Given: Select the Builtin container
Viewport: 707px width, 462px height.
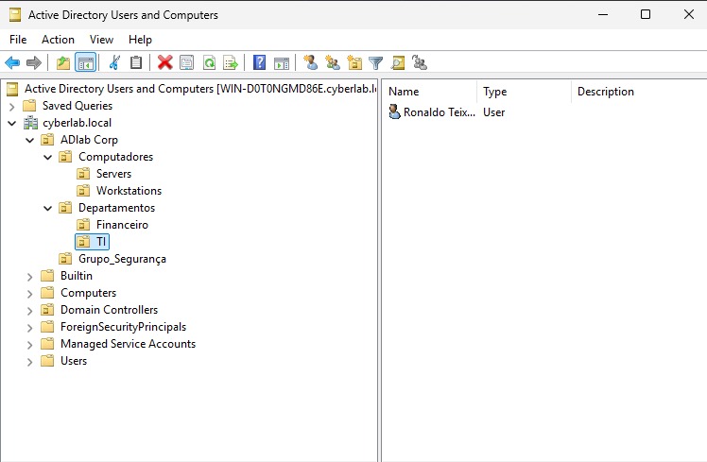Looking at the screenshot, I should point(77,275).
